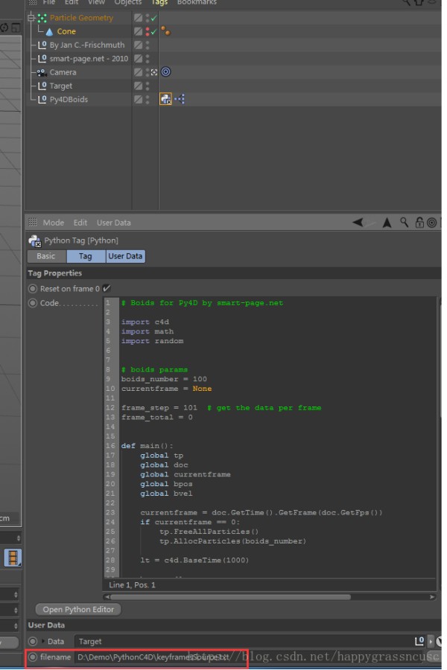The width and height of the screenshot is (447, 670).
Task: Open the Mode menu in Attribute Manager
Action: 53,223
